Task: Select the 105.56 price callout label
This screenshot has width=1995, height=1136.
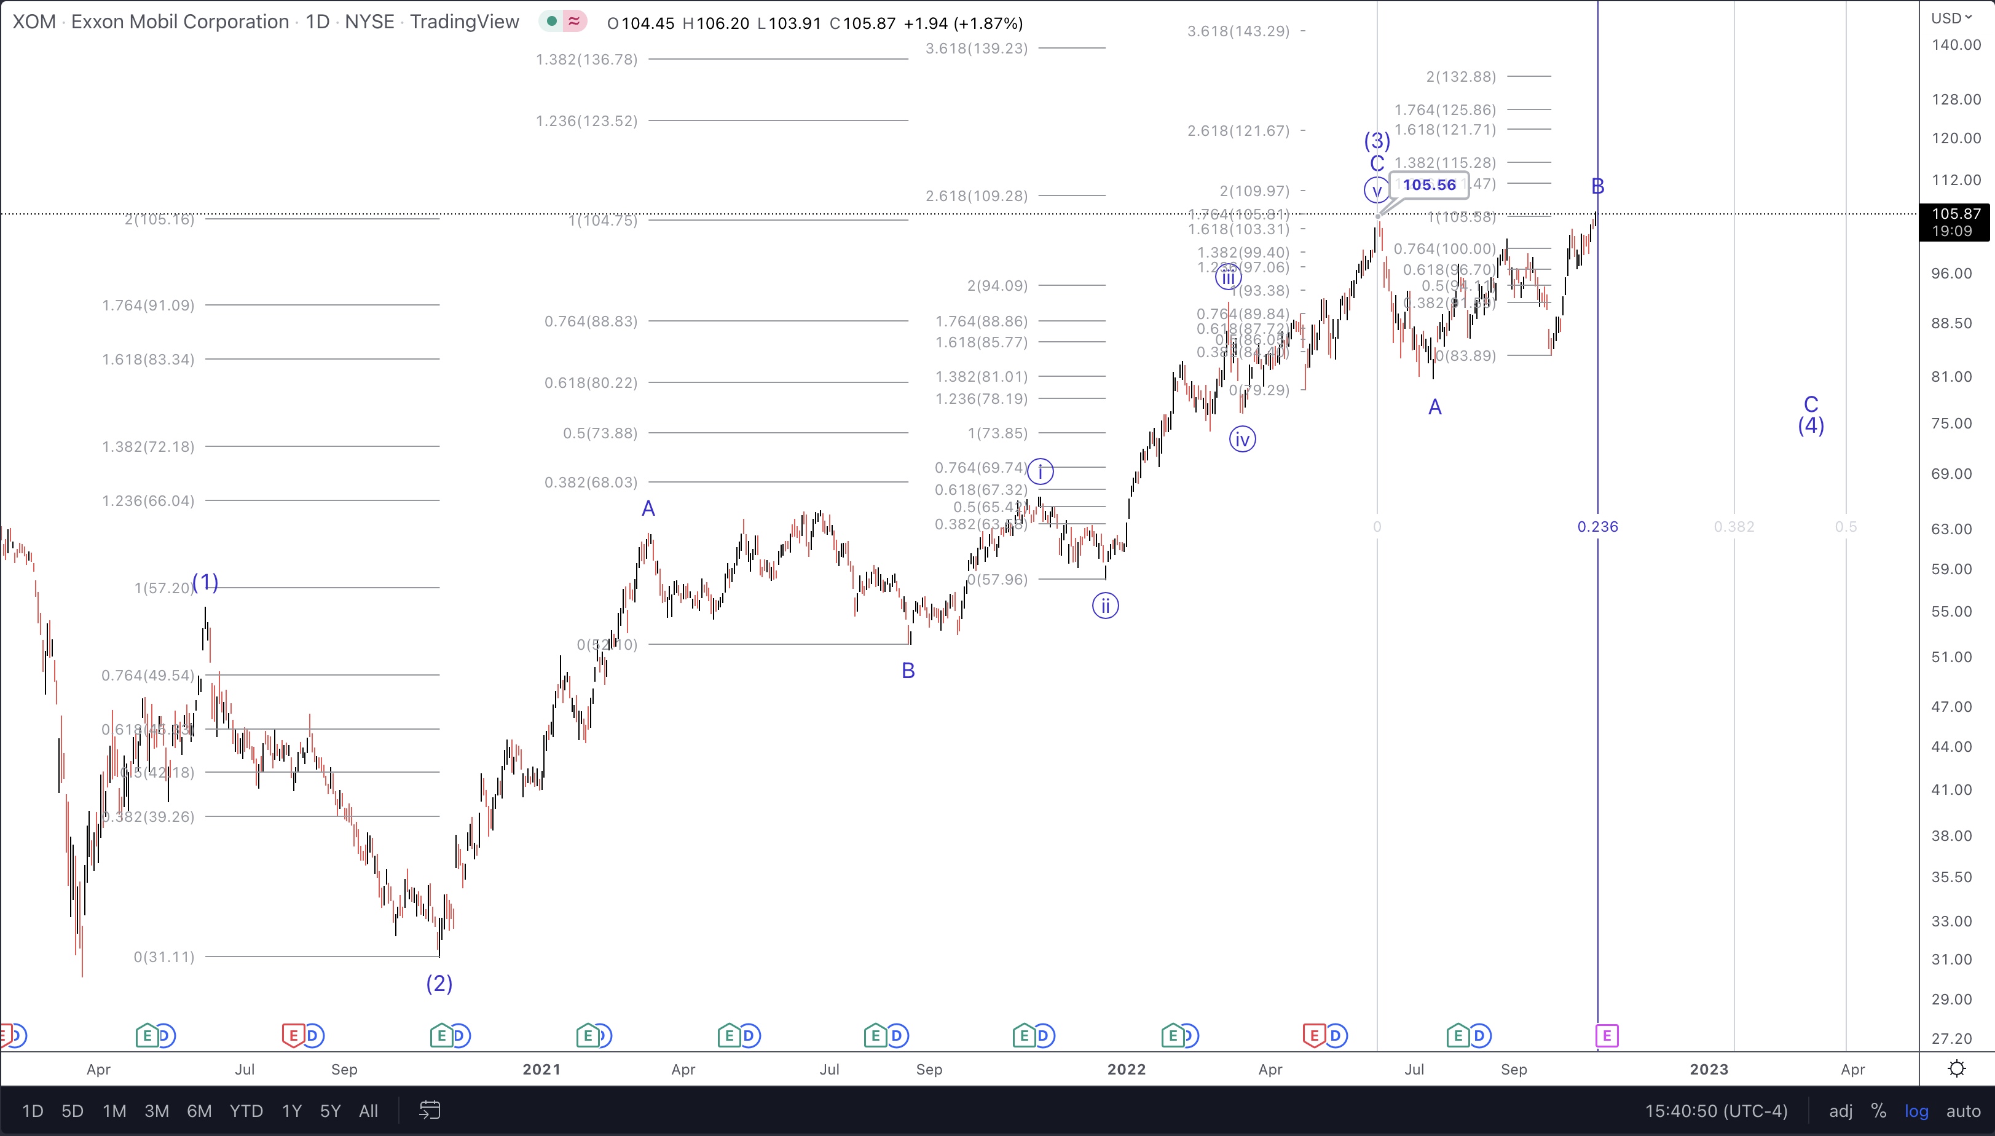Action: pyautogui.click(x=1429, y=185)
